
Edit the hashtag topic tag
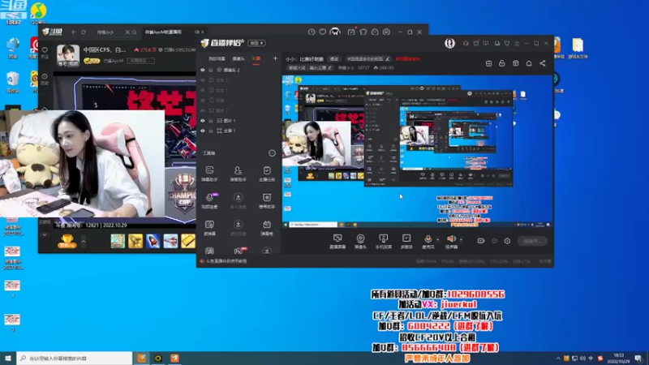(368, 58)
